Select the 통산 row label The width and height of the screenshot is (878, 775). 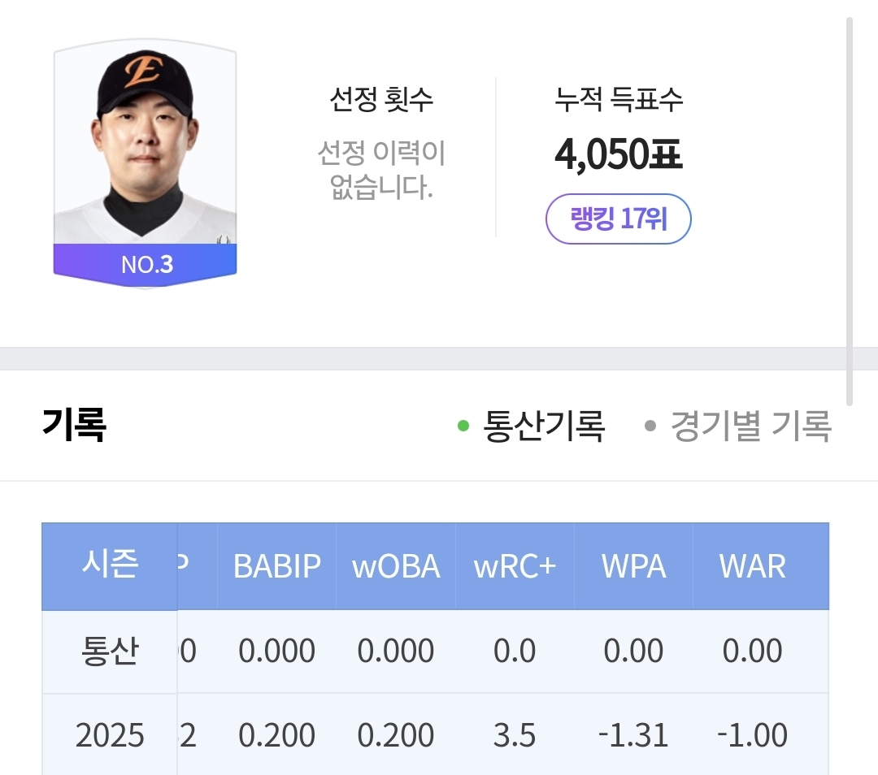[x=110, y=652]
